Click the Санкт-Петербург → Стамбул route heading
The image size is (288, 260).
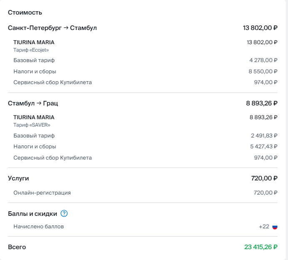tap(52, 28)
